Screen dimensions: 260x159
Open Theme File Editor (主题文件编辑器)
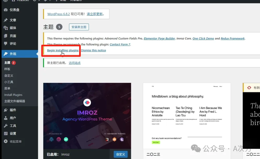[15, 101]
